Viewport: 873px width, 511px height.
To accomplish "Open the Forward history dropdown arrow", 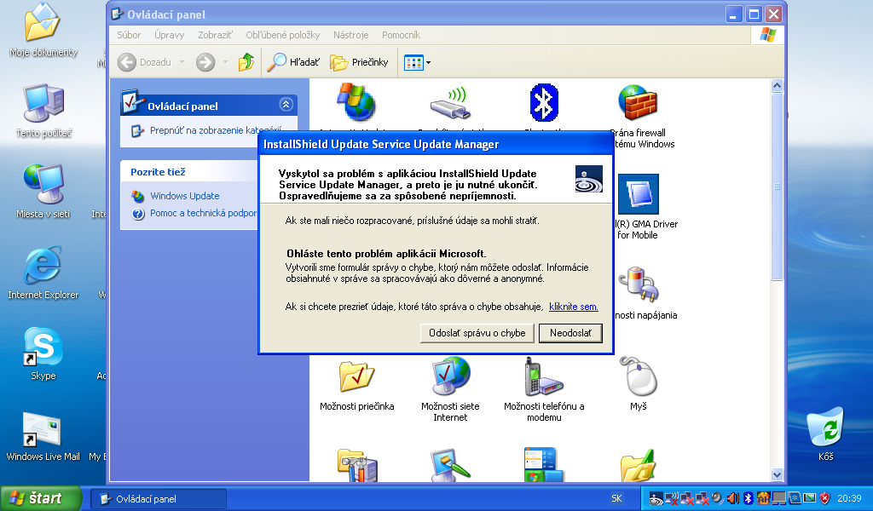I will [x=225, y=62].
